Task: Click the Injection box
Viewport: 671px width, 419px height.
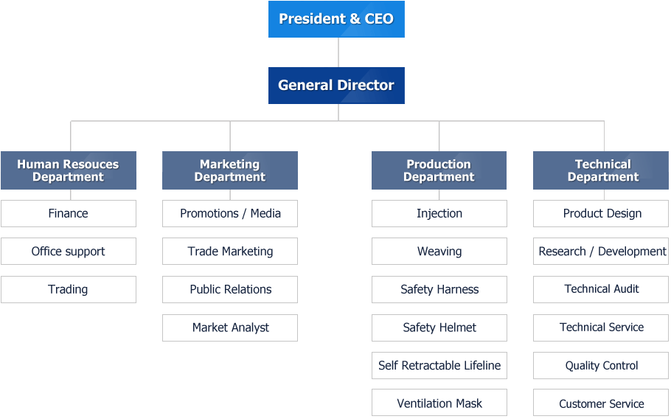Action: 439,214
